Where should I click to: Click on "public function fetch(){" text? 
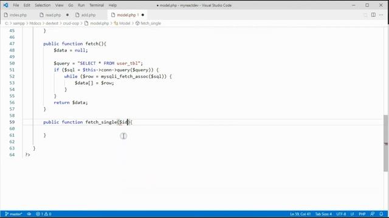pos(75,44)
